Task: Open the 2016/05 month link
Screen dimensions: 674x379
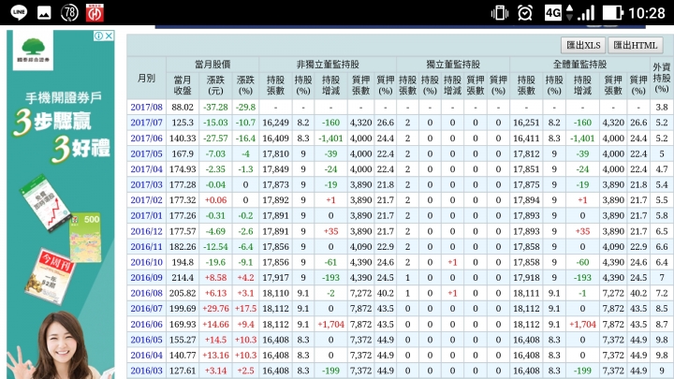Action: [147, 340]
